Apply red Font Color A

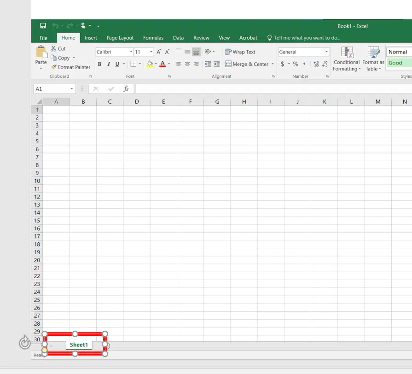(162, 64)
